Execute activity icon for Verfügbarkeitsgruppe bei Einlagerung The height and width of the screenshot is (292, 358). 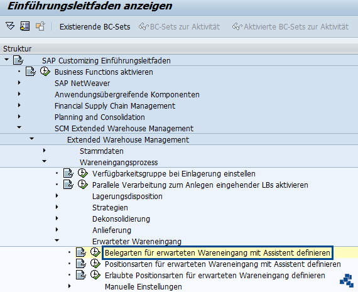(x=83, y=173)
